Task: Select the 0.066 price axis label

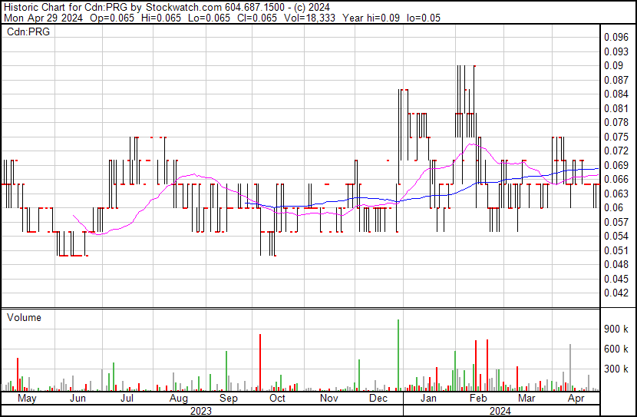Action: pyautogui.click(x=616, y=179)
